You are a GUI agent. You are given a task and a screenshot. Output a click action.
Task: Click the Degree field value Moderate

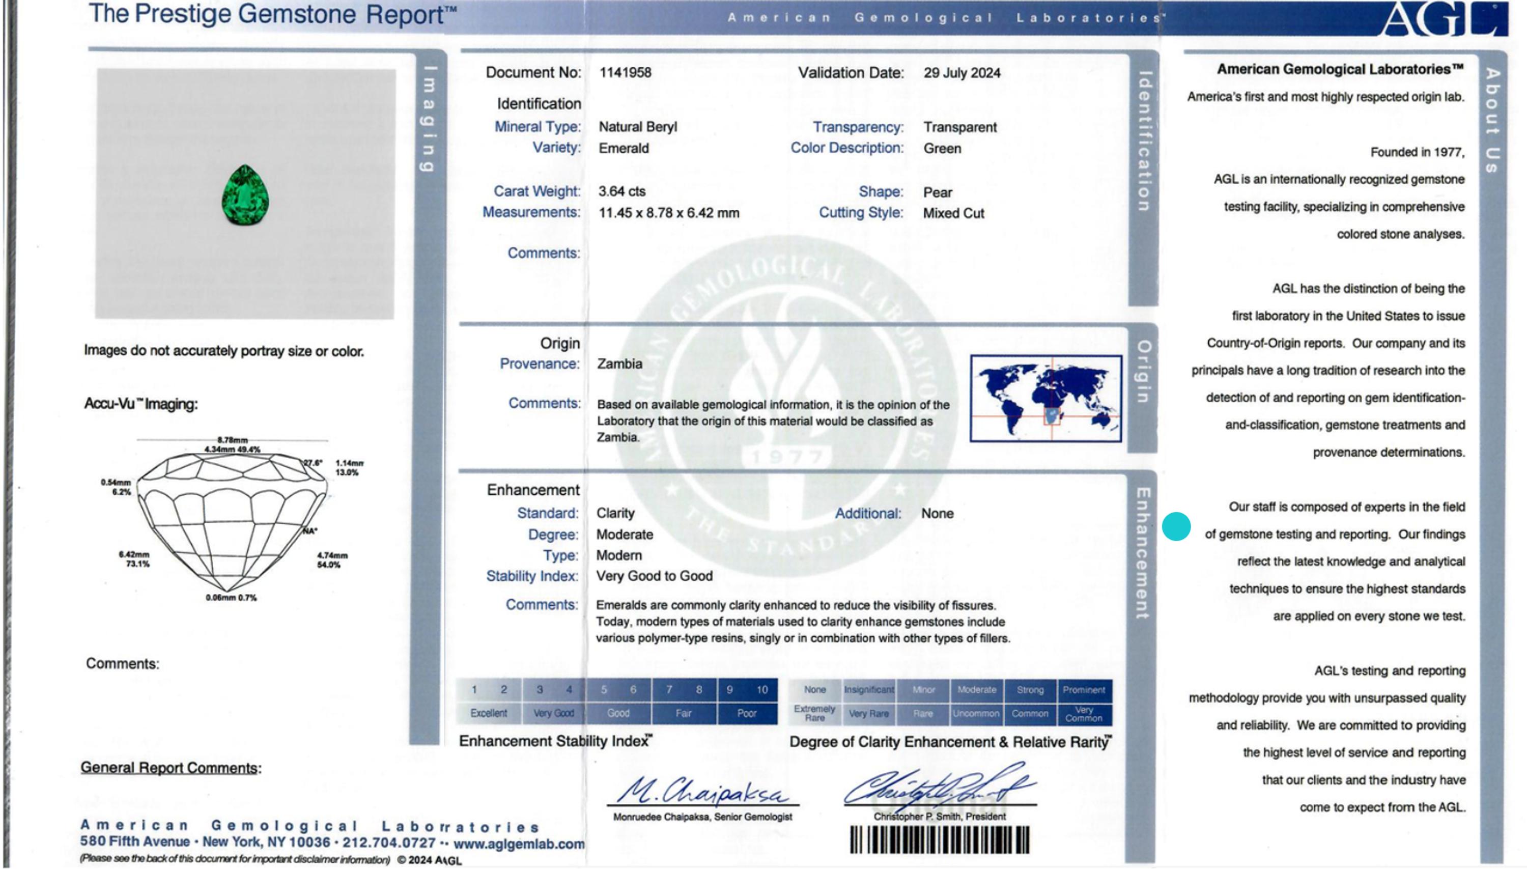click(x=625, y=535)
